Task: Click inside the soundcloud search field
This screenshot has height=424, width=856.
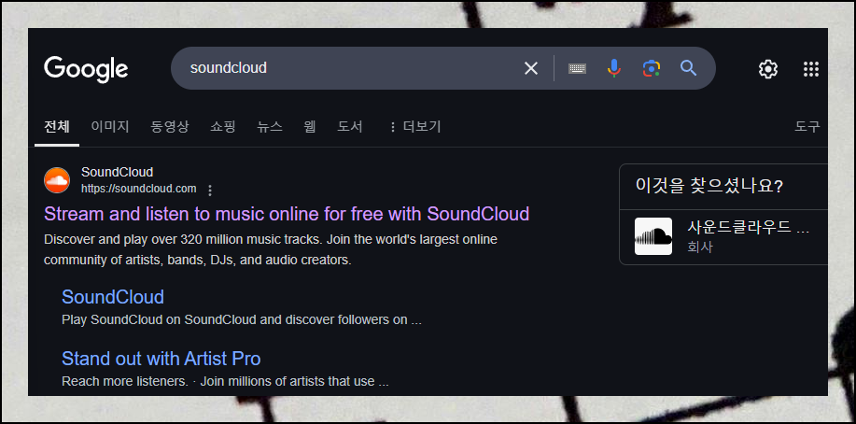Action: pyautogui.click(x=349, y=68)
